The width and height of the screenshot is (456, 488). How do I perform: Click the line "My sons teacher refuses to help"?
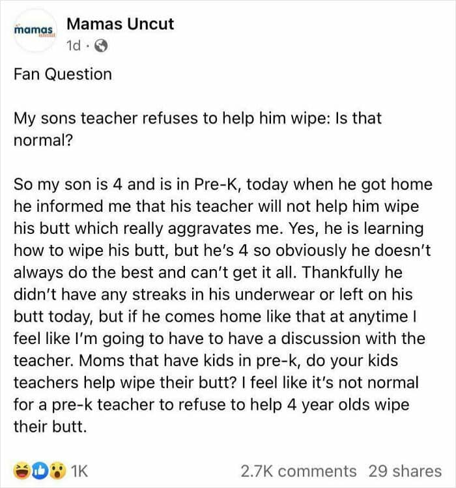click(197, 119)
